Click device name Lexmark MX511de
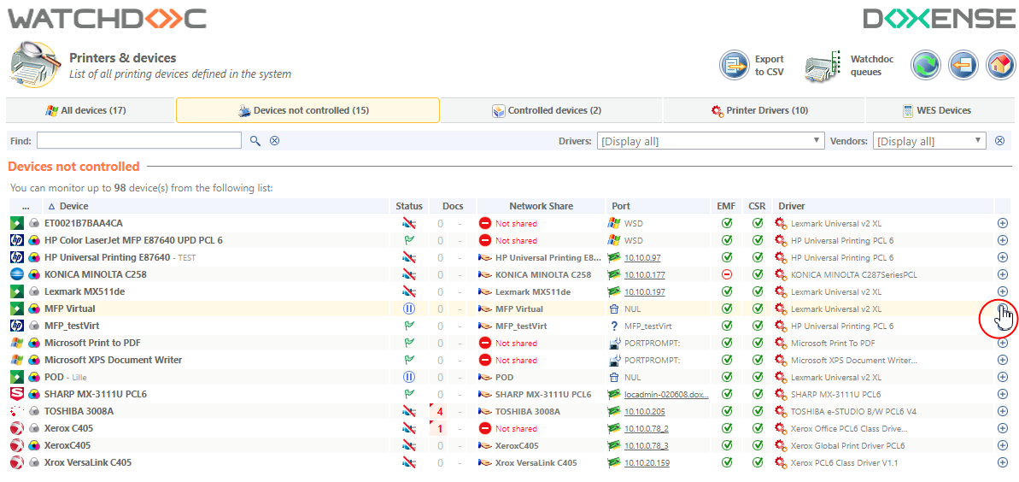The image size is (1019, 482). tap(85, 291)
